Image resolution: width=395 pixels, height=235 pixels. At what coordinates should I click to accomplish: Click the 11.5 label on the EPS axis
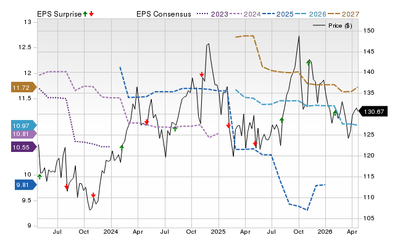tap(25, 98)
